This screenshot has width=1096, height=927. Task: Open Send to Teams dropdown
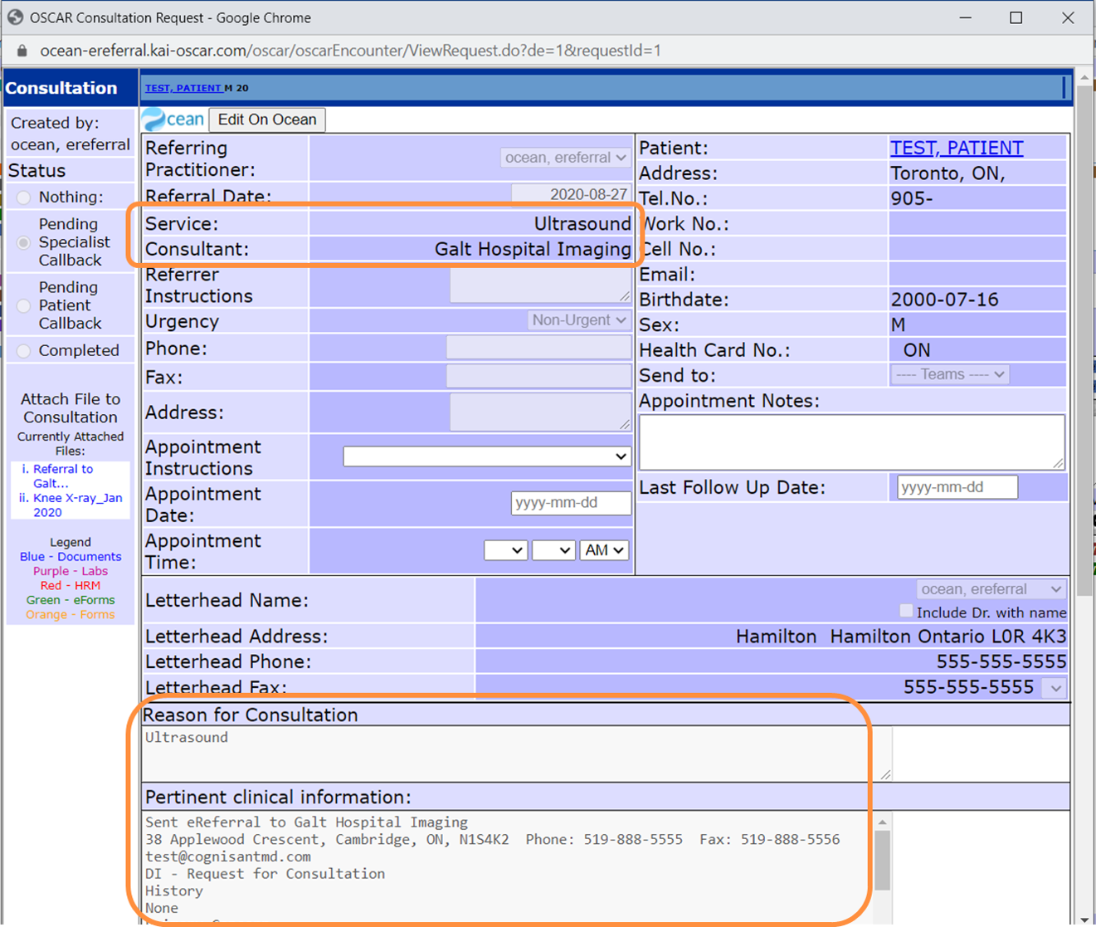point(950,375)
